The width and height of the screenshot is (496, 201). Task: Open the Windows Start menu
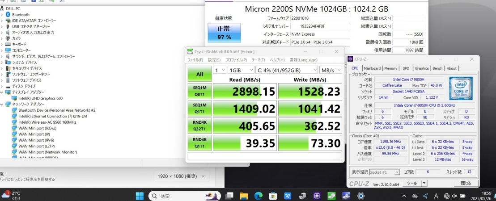pyautogui.click(x=140, y=196)
